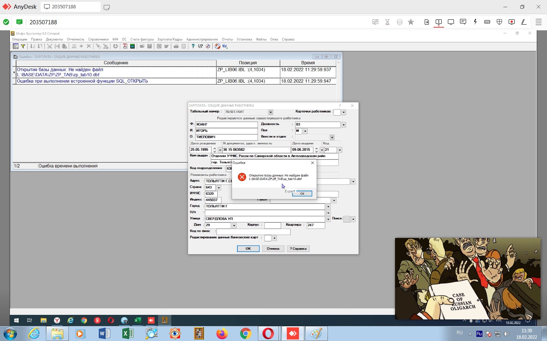
Task: Click the cartoon picture-in-picture thumbnail
Action: click(468, 278)
